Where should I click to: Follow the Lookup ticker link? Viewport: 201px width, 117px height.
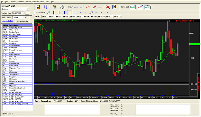(7, 21)
